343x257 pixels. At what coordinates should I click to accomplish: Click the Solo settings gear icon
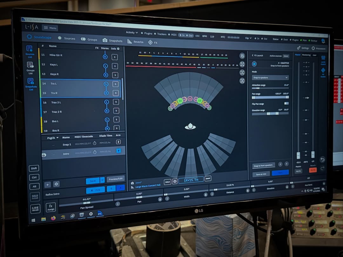point(118,49)
